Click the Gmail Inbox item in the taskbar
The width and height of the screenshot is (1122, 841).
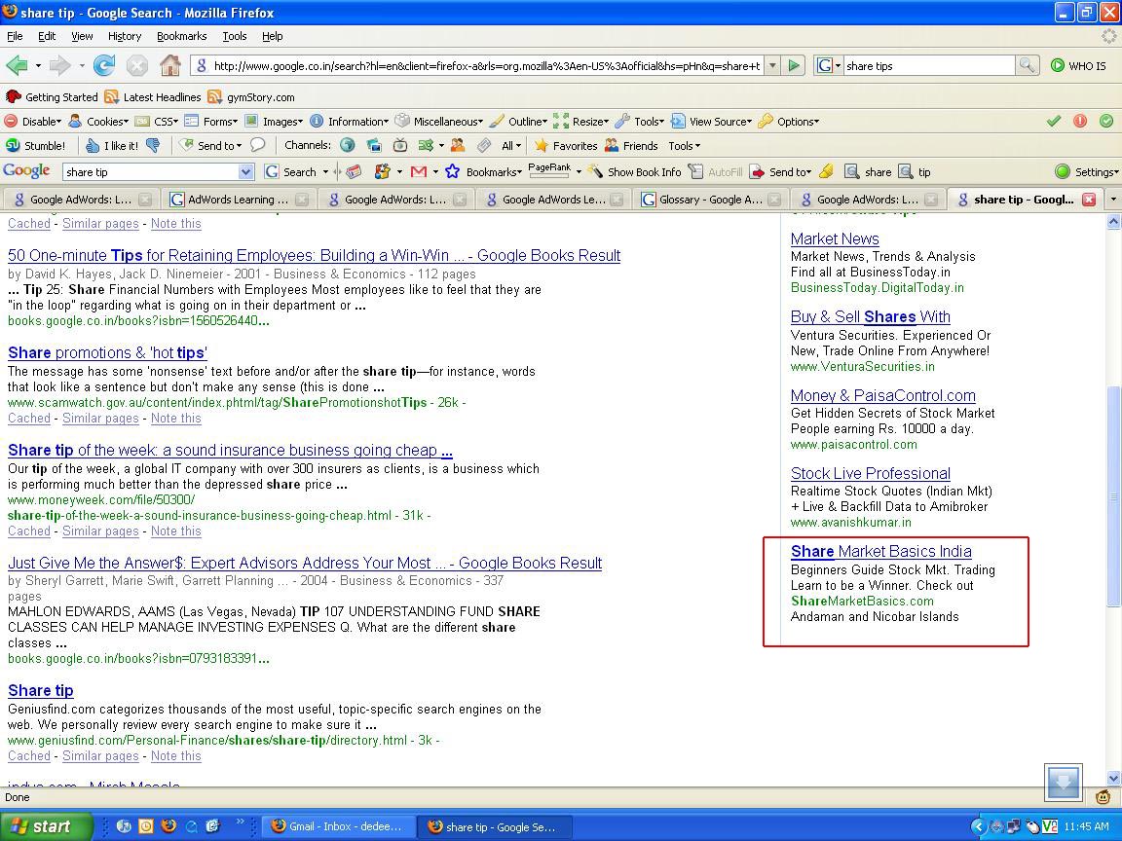click(338, 826)
